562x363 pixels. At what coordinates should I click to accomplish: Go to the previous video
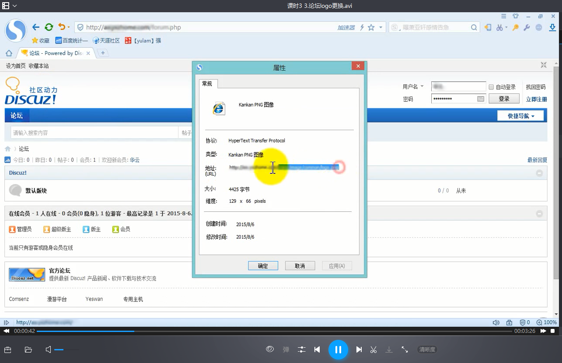tap(317, 349)
